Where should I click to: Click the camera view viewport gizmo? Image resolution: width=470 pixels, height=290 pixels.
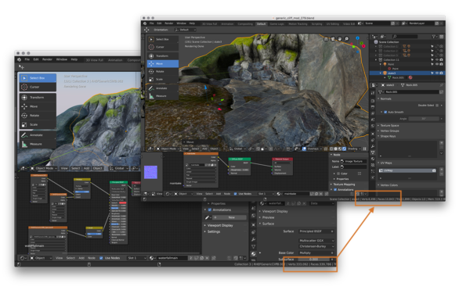pos(333,39)
